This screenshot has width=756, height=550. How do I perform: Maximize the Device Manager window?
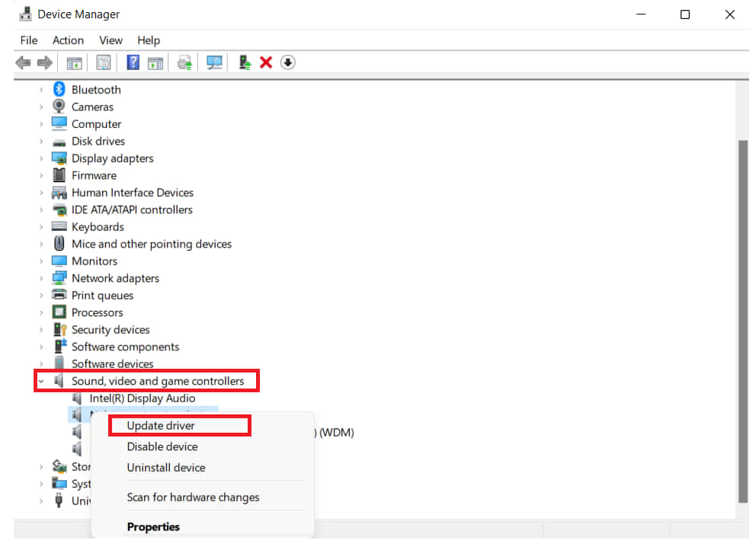pyautogui.click(x=684, y=14)
